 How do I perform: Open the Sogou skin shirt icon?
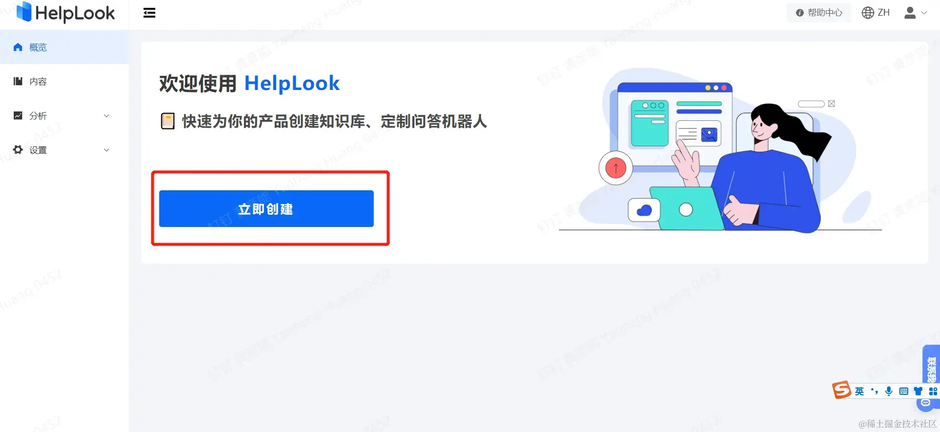pyautogui.click(x=918, y=391)
